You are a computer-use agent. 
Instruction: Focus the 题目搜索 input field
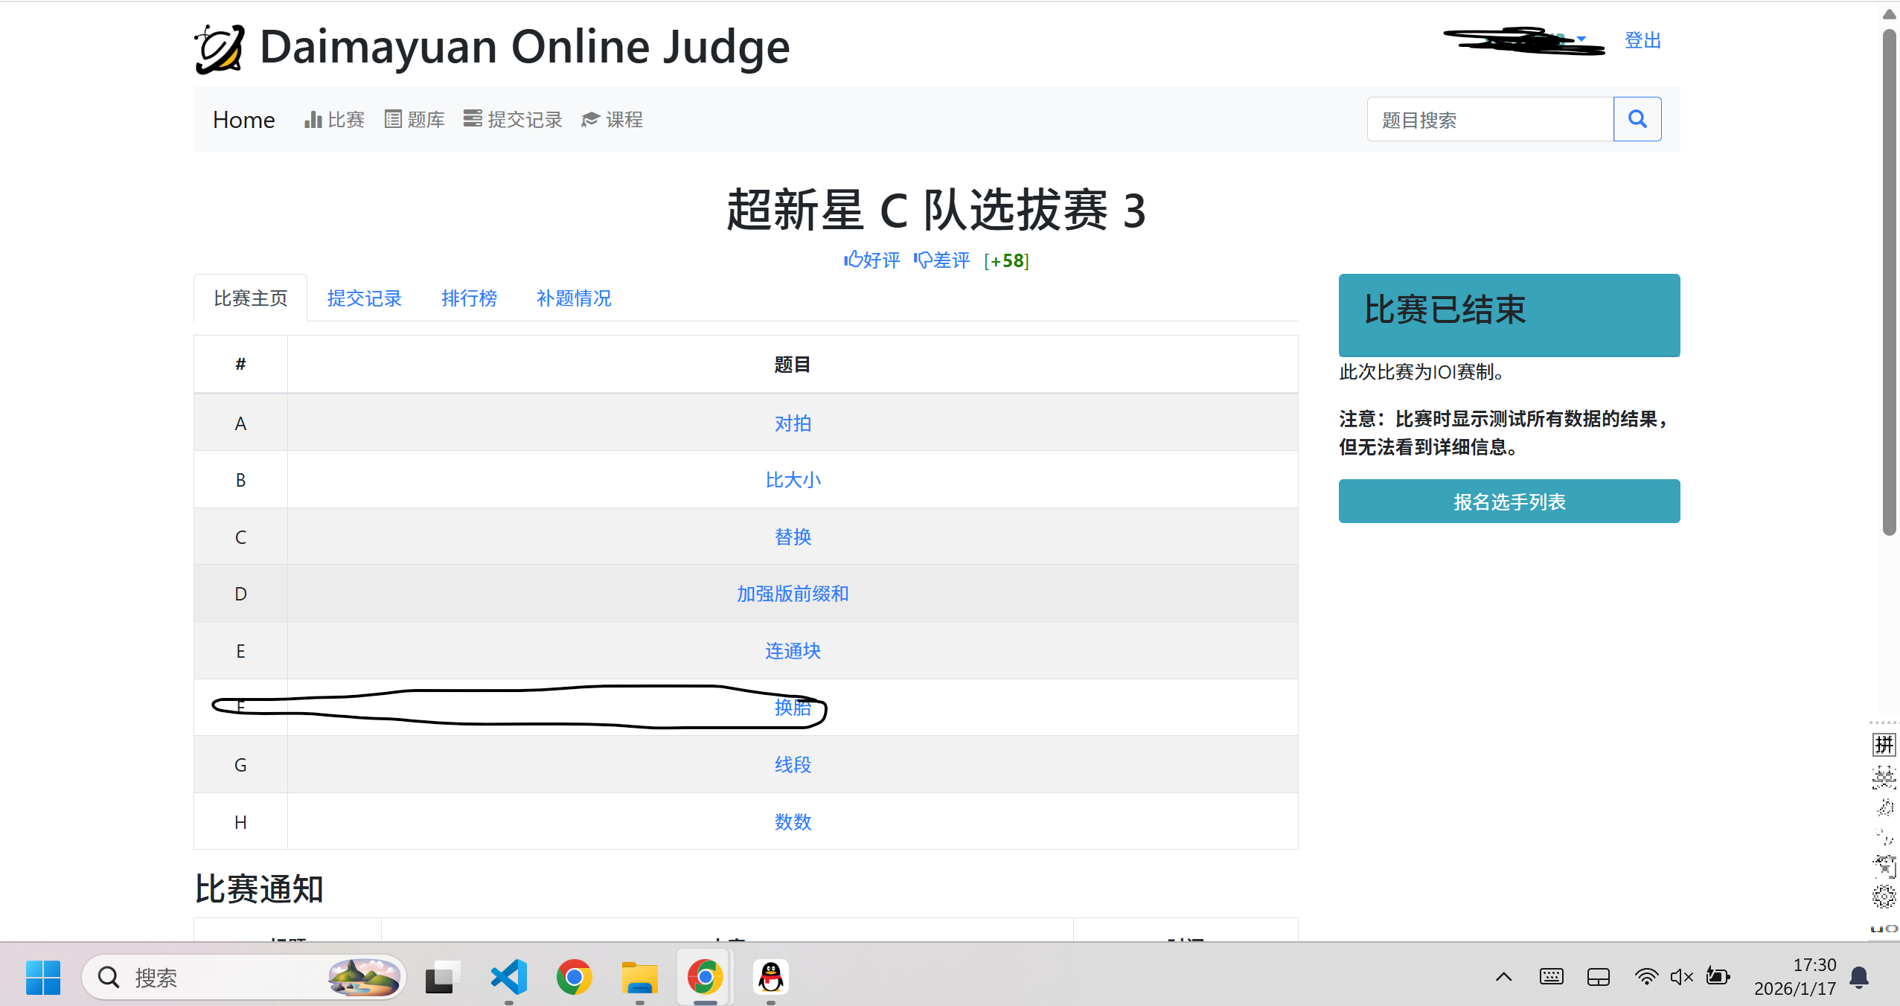(1489, 120)
